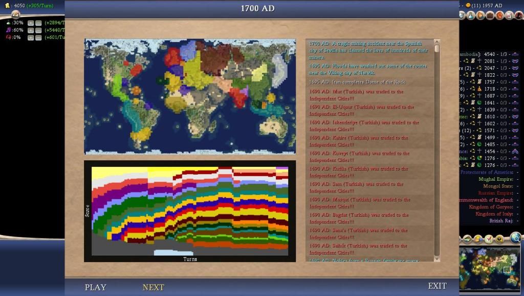Screen dimensions: 524x296
Task: Click the score history graph
Action: tap(190, 211)
